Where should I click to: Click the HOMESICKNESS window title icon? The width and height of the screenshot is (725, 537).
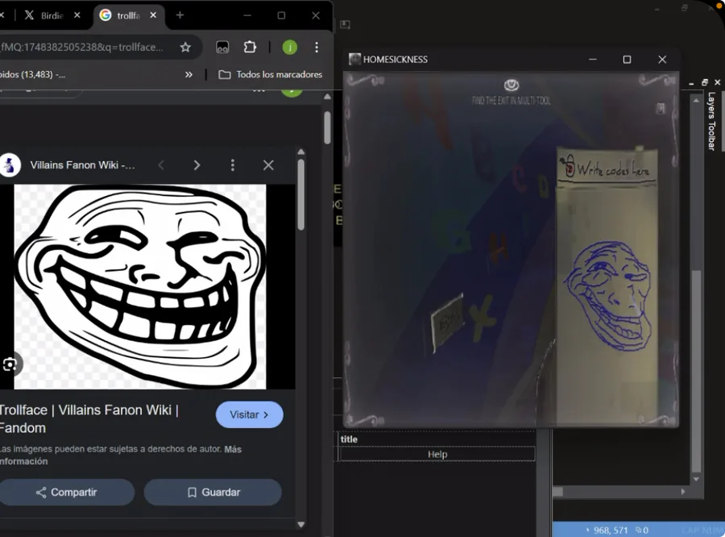354,59
